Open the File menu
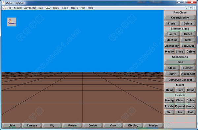The image size is (198, 130). (9, 8)
